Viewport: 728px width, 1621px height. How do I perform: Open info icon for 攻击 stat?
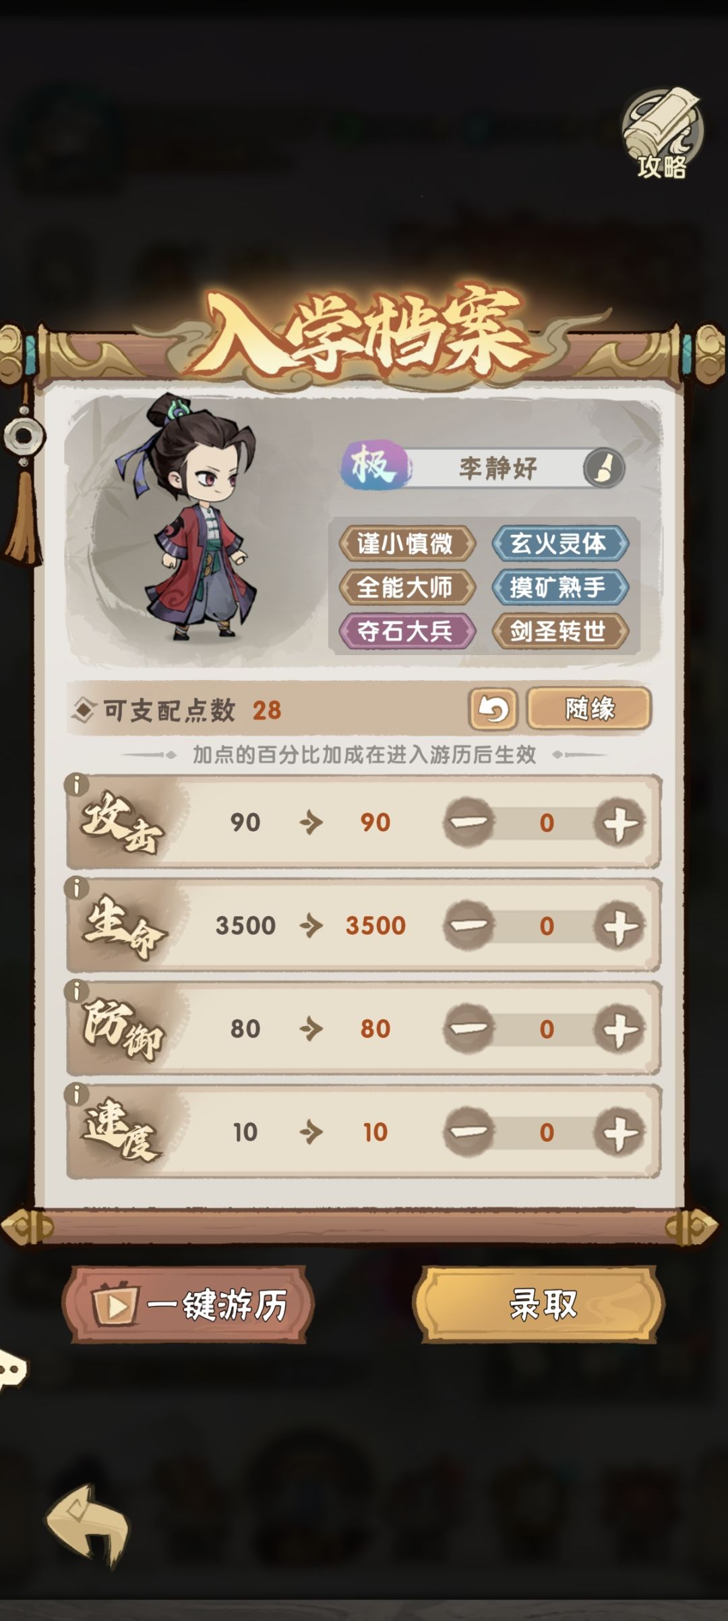coord(78,785)
